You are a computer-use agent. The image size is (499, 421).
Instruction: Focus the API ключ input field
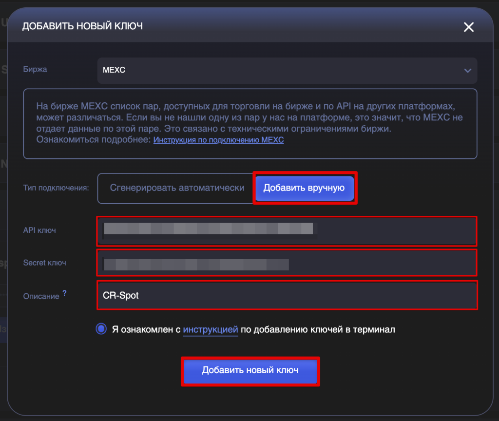tap(287, 231)
